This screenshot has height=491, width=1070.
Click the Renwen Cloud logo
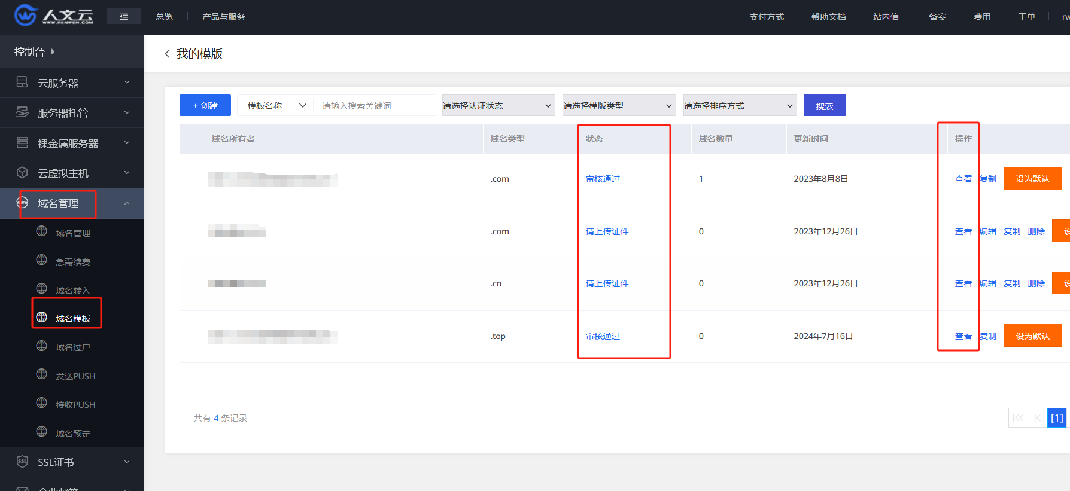tap(54, 16)
